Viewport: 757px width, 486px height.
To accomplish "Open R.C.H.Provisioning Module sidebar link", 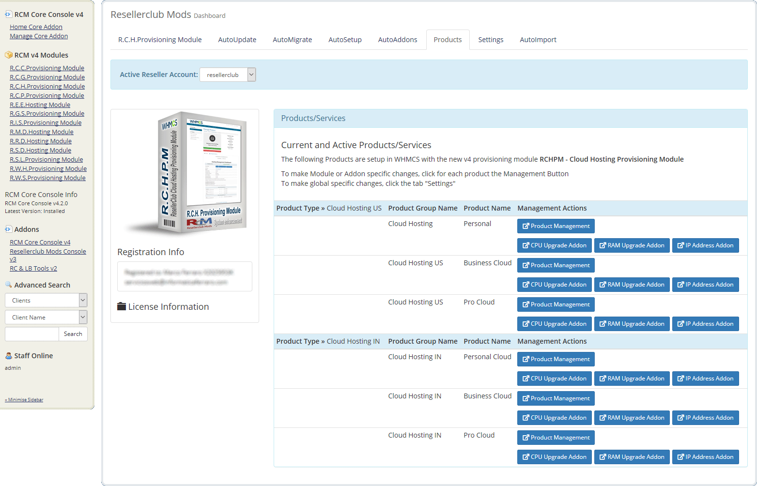I will [x=47, y=87].
